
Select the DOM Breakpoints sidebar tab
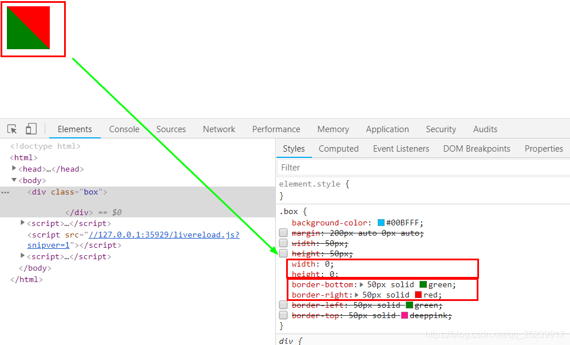point(477,149)
